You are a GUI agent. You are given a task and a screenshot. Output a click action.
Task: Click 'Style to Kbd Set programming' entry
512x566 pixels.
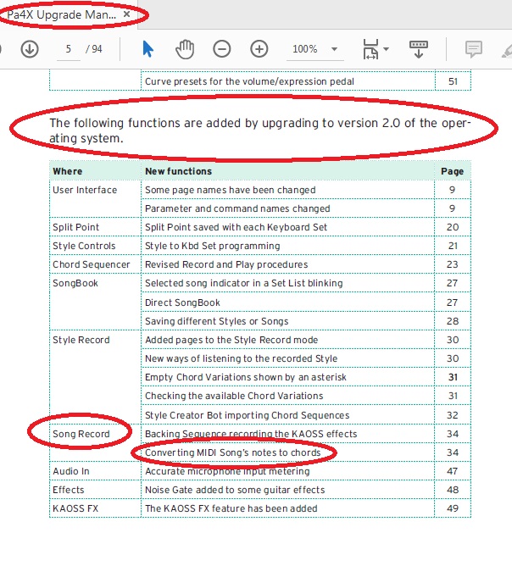click(212, 246)
